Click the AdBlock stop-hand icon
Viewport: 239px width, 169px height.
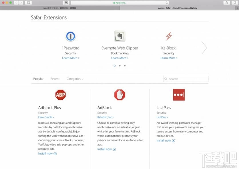[120, 95]
